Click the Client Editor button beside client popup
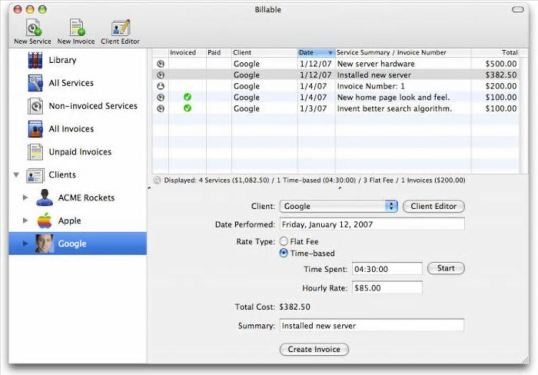Viewport: 538px width, 375px height. [434, 206]
